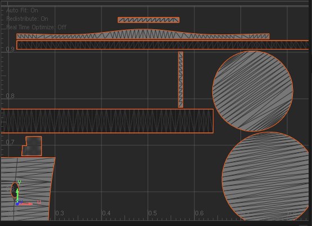Click the 0.7 vertical ruler label

pyautogui.click(x=10, y=142)
